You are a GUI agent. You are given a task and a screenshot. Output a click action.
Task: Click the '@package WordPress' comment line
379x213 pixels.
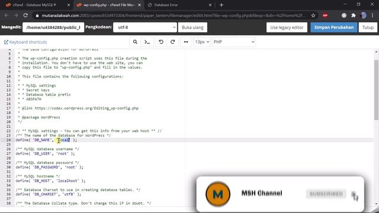(x=39, y=117)
